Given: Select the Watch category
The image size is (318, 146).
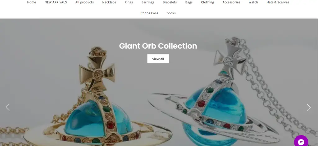Looking at the screenshot, I should click(253, 2).
